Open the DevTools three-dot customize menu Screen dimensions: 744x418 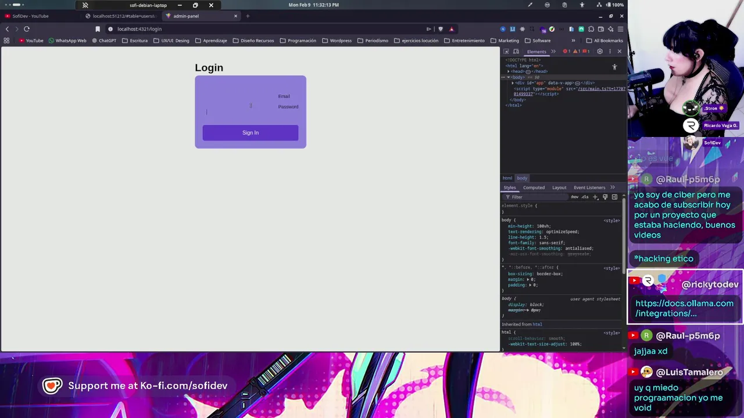(610, 51)
